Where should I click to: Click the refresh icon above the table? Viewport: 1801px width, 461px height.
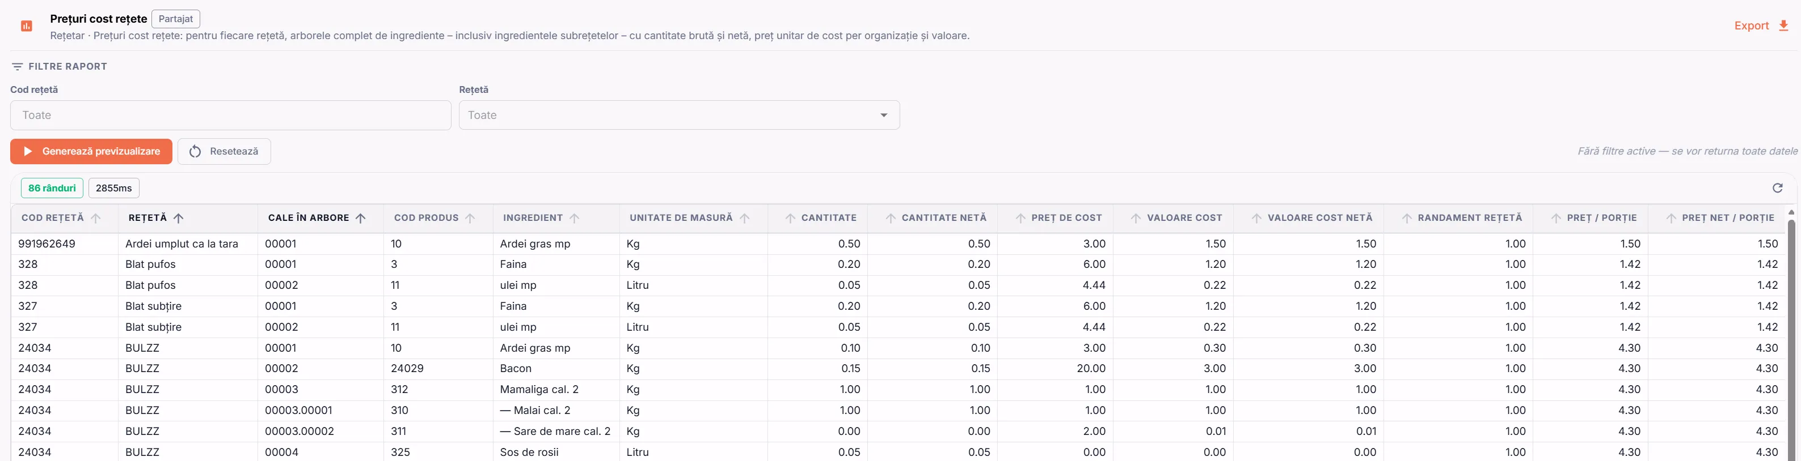pos(1777,188)
